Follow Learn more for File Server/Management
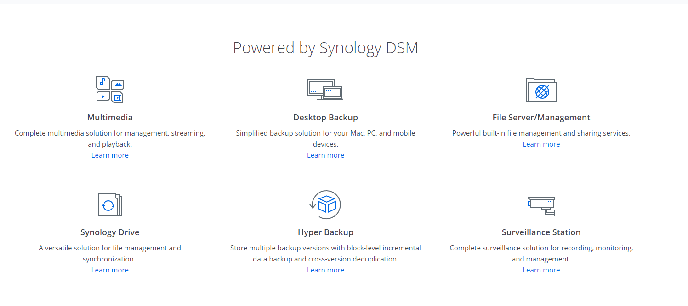This screenshot has height=306, width=688. (541, 144)
